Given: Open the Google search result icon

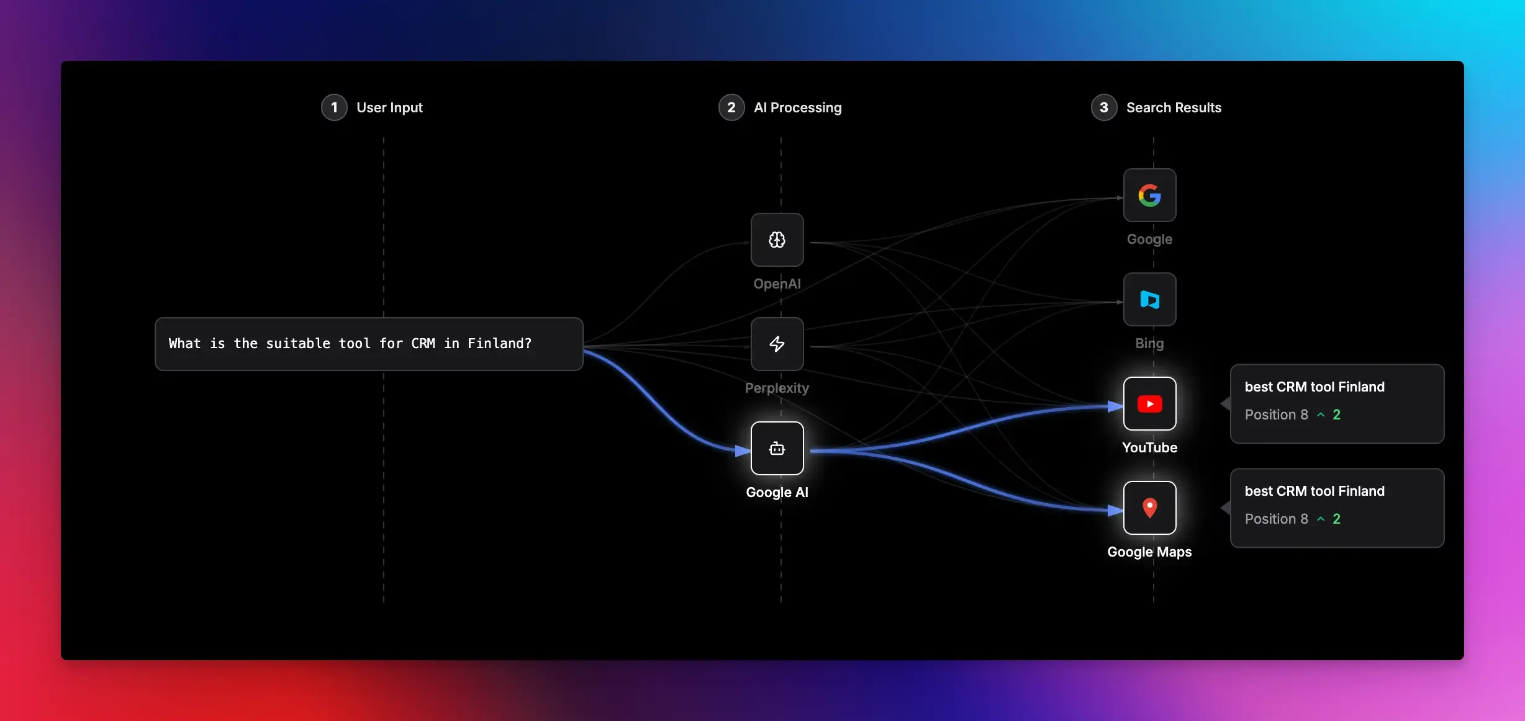Looking at the screenshot, I should click(x=1149, y=195).
